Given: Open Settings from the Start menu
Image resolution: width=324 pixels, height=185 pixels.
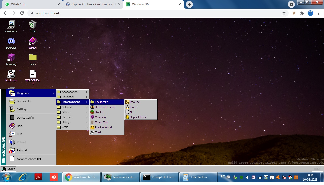Looking at the screenshot, I should 31,109.
